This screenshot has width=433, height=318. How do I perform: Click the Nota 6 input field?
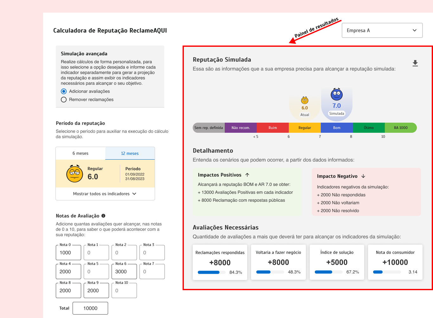pyautogui.click(x=124, y=272)
